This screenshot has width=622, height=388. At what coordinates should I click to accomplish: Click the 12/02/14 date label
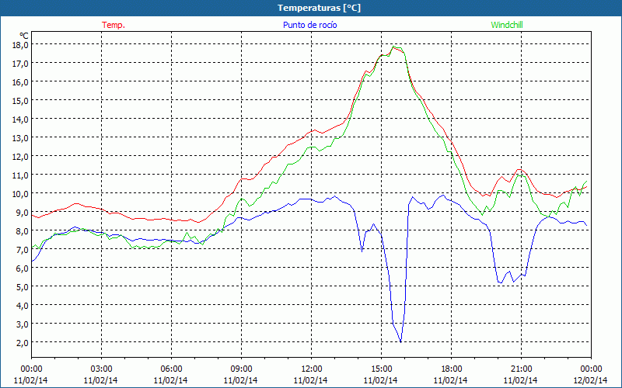tap(590, 380)
